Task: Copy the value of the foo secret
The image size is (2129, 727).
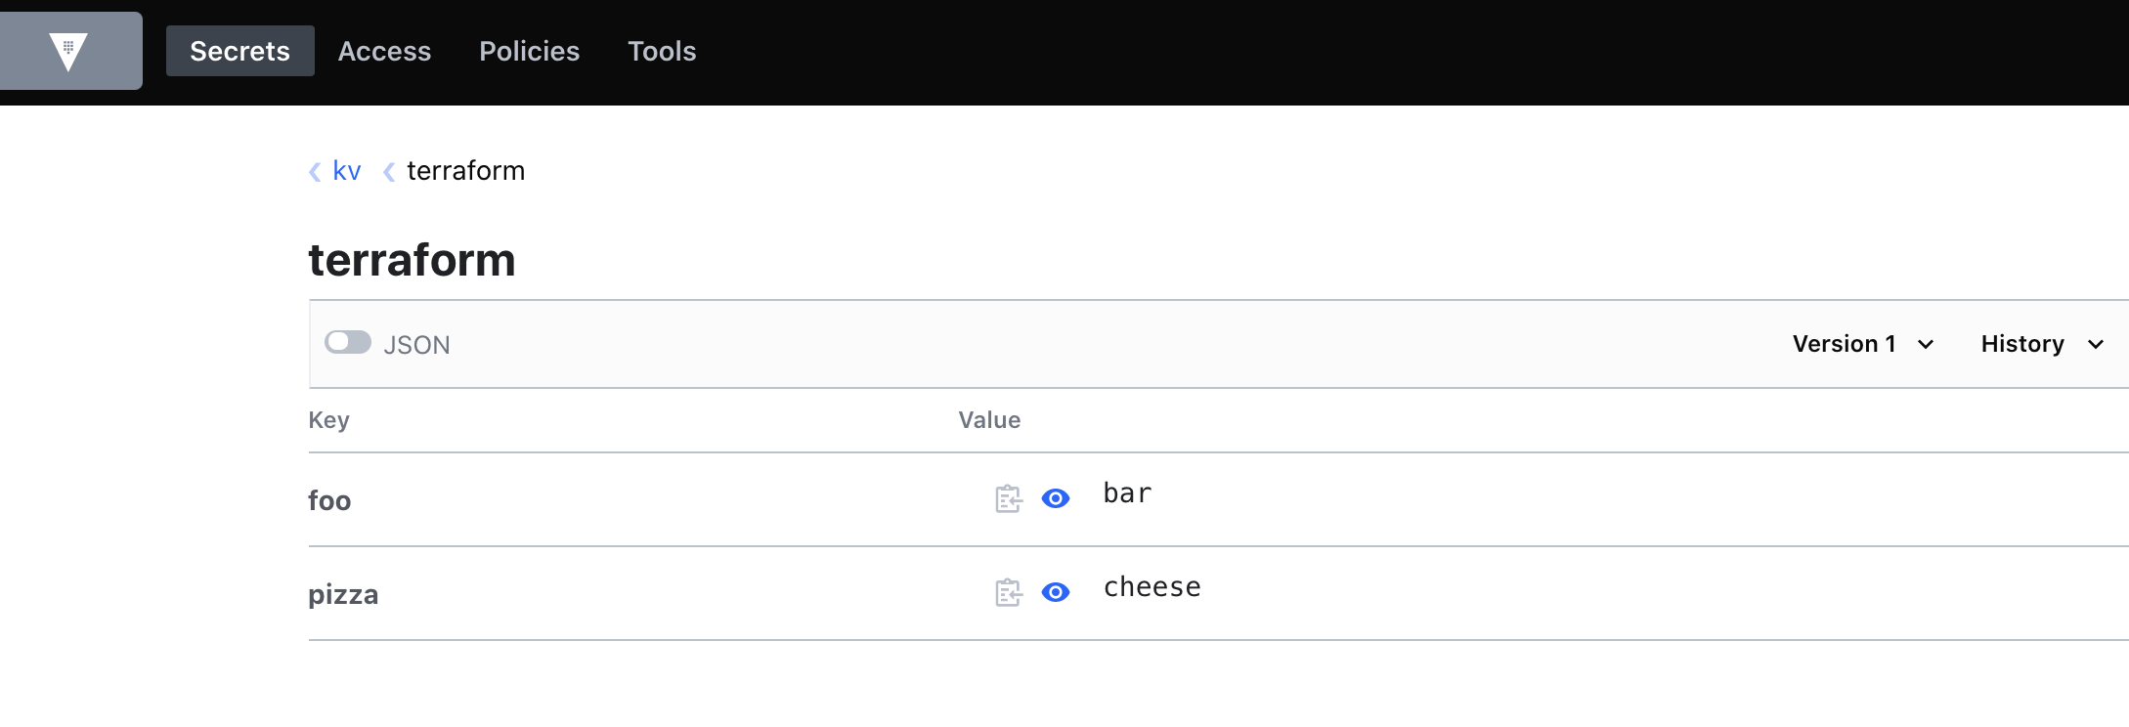Action: coord(1006,499)
